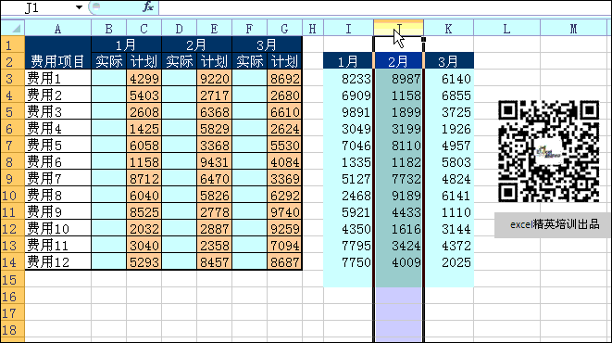The height and width of the screenshot is (343, 612).
Task: Open the Name Box dropdown arrow
Action: (x=79, y=7)
